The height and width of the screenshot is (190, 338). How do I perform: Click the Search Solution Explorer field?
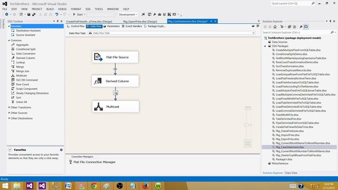coord(296,32)
